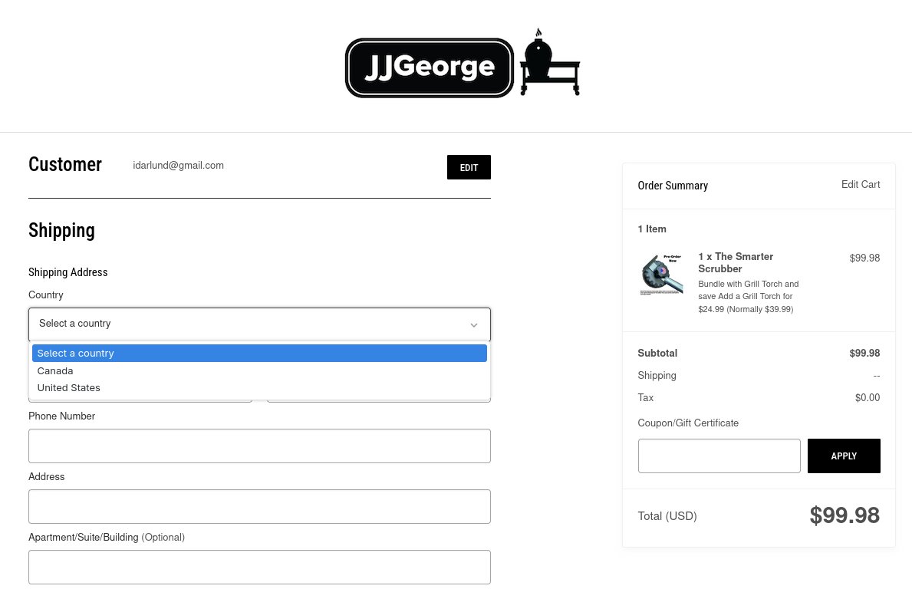
Task: Click the customer email idarlund@gmail.com
Action: 178,165
